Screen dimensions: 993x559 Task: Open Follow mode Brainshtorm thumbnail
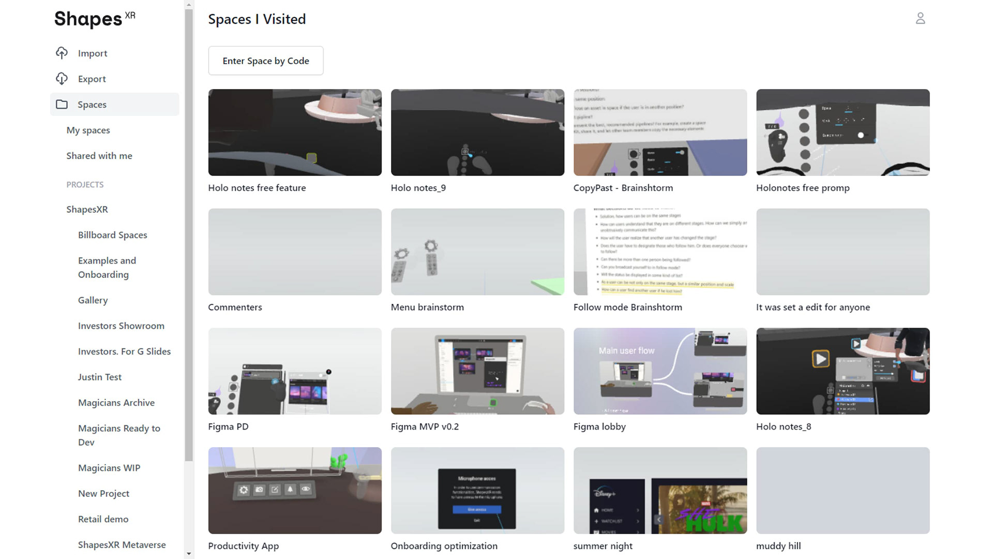660,252
